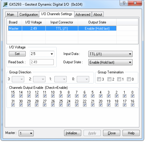Uncheck channel 31 output enable

pyautogui.click(x=13, y=105)
